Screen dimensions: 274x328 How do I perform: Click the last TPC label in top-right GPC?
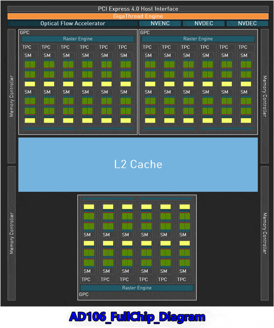243,47
